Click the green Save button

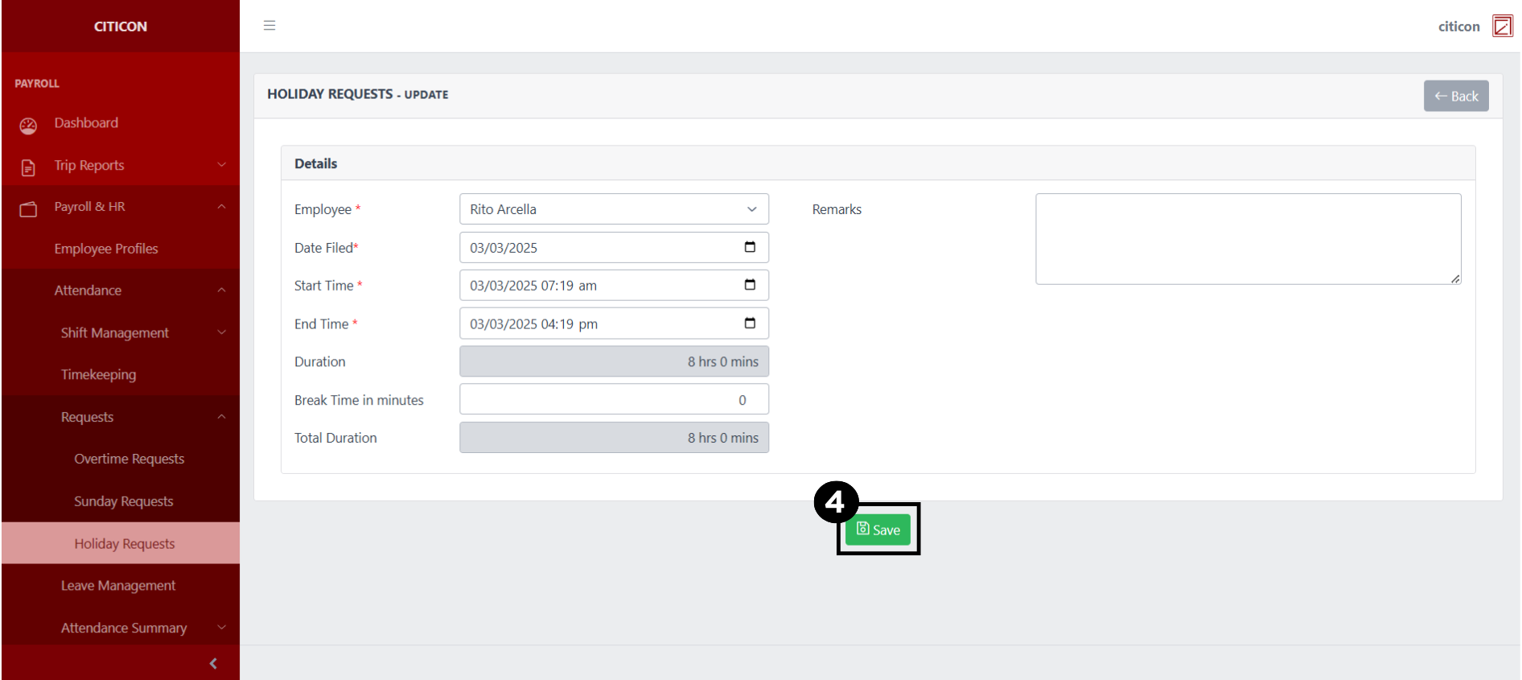[878, 530]
